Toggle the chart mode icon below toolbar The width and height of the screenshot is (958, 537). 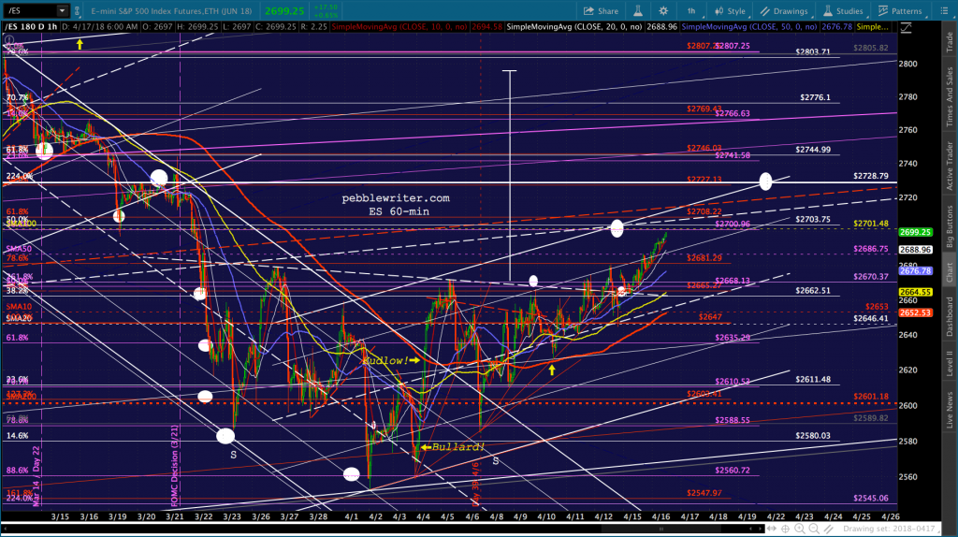point(906,28)
